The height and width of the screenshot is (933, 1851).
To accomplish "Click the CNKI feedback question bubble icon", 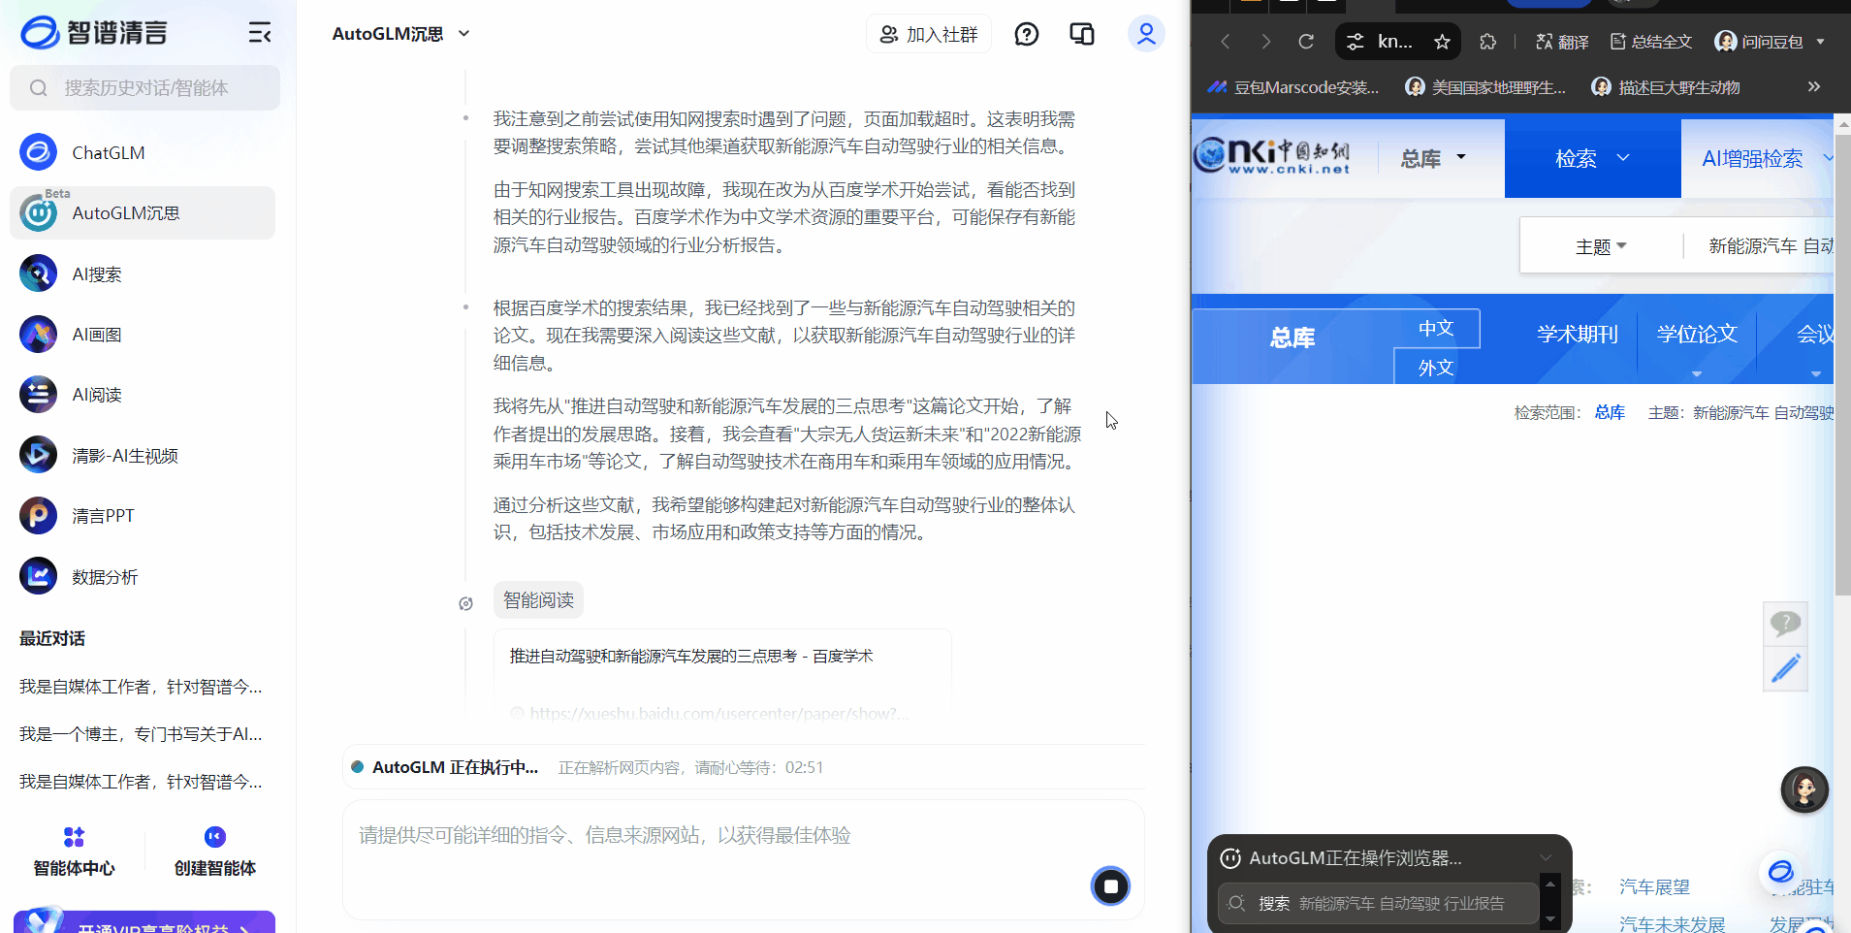I will click(x=1785, y=623).
